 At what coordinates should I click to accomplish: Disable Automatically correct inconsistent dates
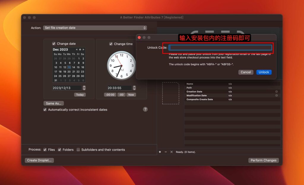[x=45, y=109]
